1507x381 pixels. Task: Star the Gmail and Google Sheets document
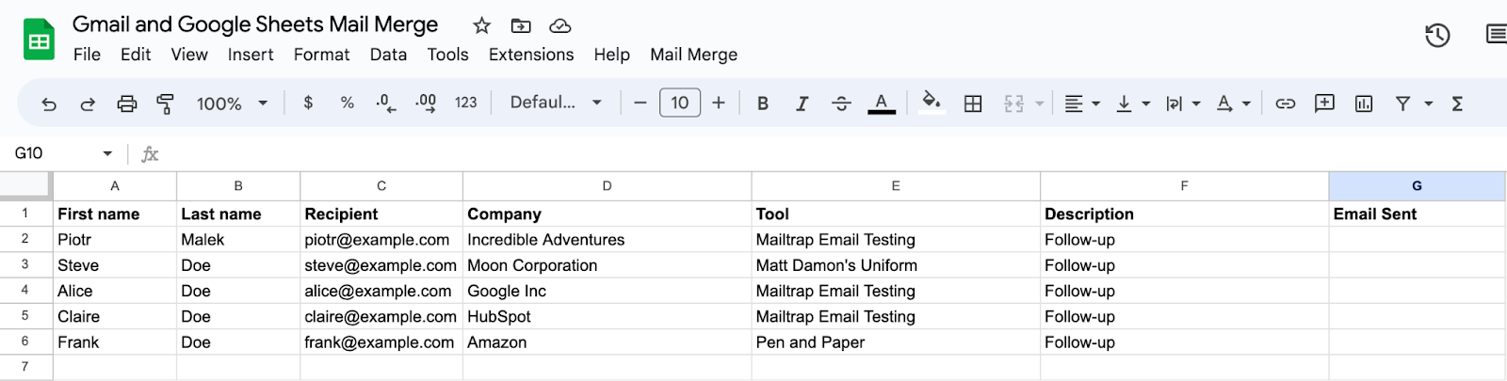coord(481,26)
